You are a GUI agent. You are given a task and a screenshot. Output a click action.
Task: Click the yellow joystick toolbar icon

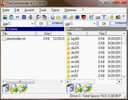point(112,17)
